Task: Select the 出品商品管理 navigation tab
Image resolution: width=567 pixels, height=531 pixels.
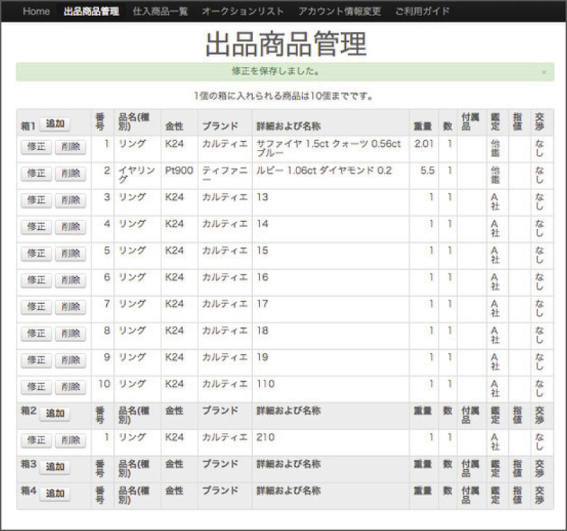Action: click(x=92, y=11)
